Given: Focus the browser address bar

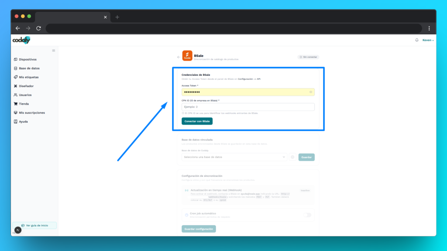Looking at the screenshot, I should (234, 28).
